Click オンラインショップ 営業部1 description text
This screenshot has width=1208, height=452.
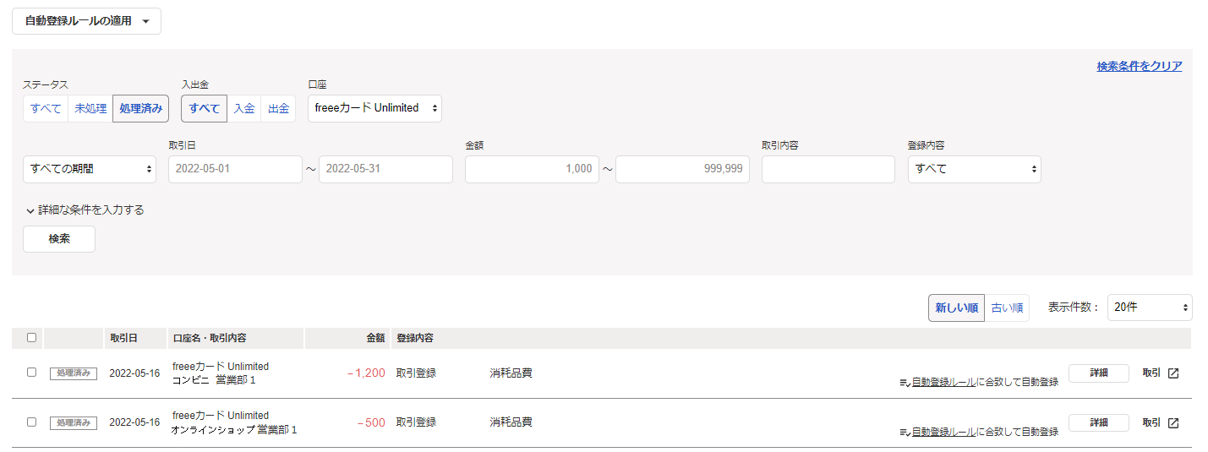[234, 430]
